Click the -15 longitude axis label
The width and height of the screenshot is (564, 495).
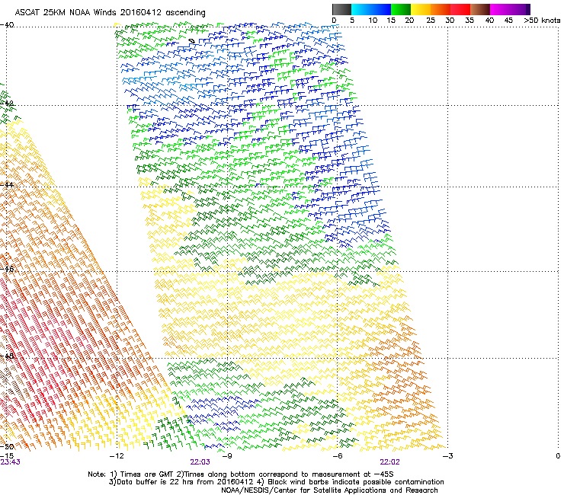coord(6,456)
